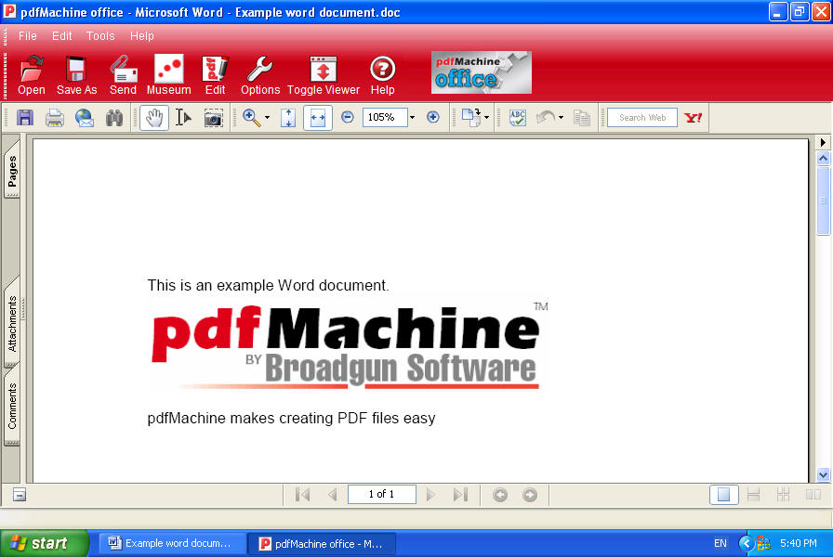This screenshot has width=833, height=557.
Task: Enable Fit Width view mode
Action: coord(317,117)
